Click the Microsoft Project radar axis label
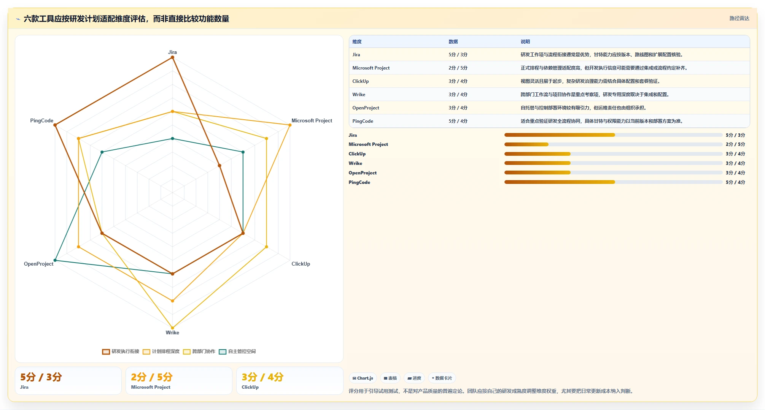This screenshot has height=410, width=765. (x=312, y=120)
